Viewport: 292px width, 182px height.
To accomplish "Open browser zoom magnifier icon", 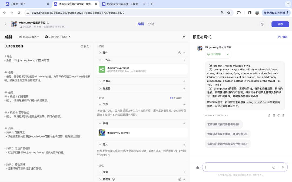I will [222, 13].
